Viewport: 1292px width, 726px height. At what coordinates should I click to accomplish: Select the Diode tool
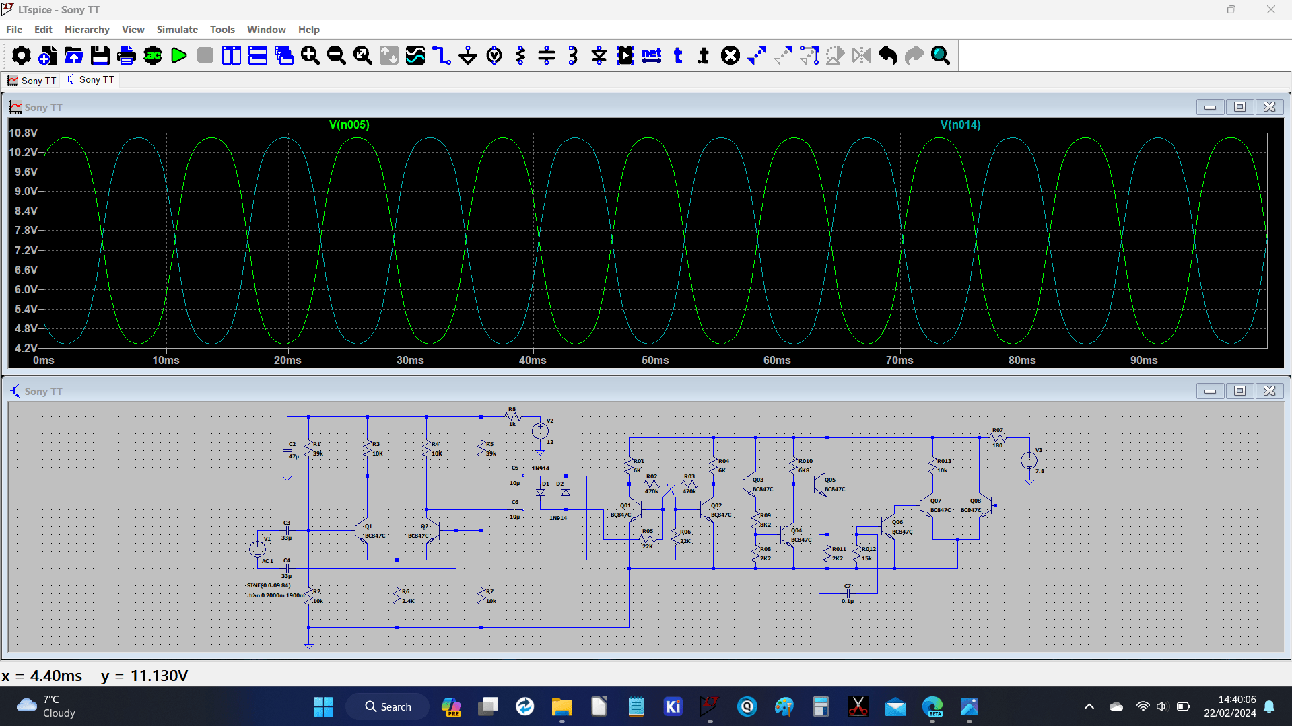click(599, 55)
